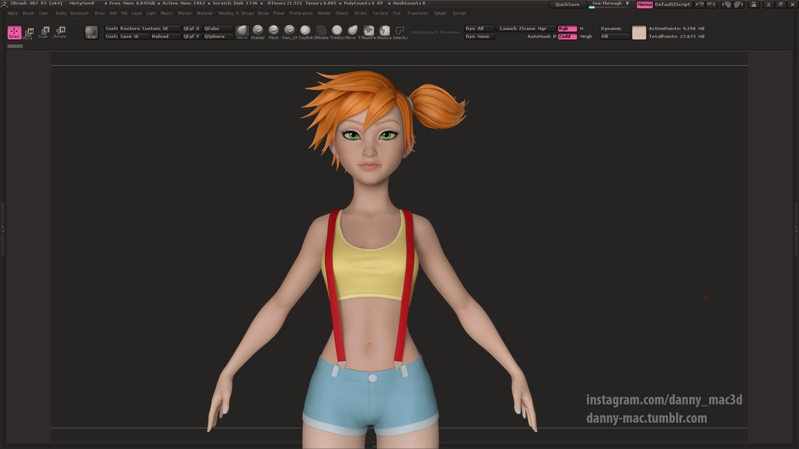Click the Fill object button
Viewport: 799px width, 449px height.
(x=615, y=37)
